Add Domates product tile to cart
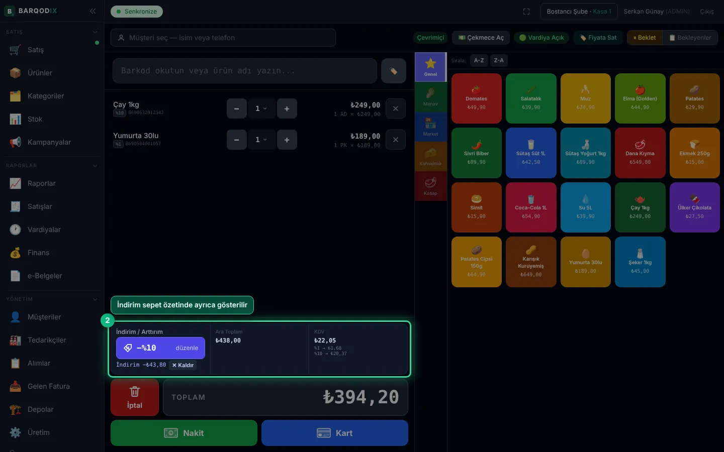 [477, 98]
